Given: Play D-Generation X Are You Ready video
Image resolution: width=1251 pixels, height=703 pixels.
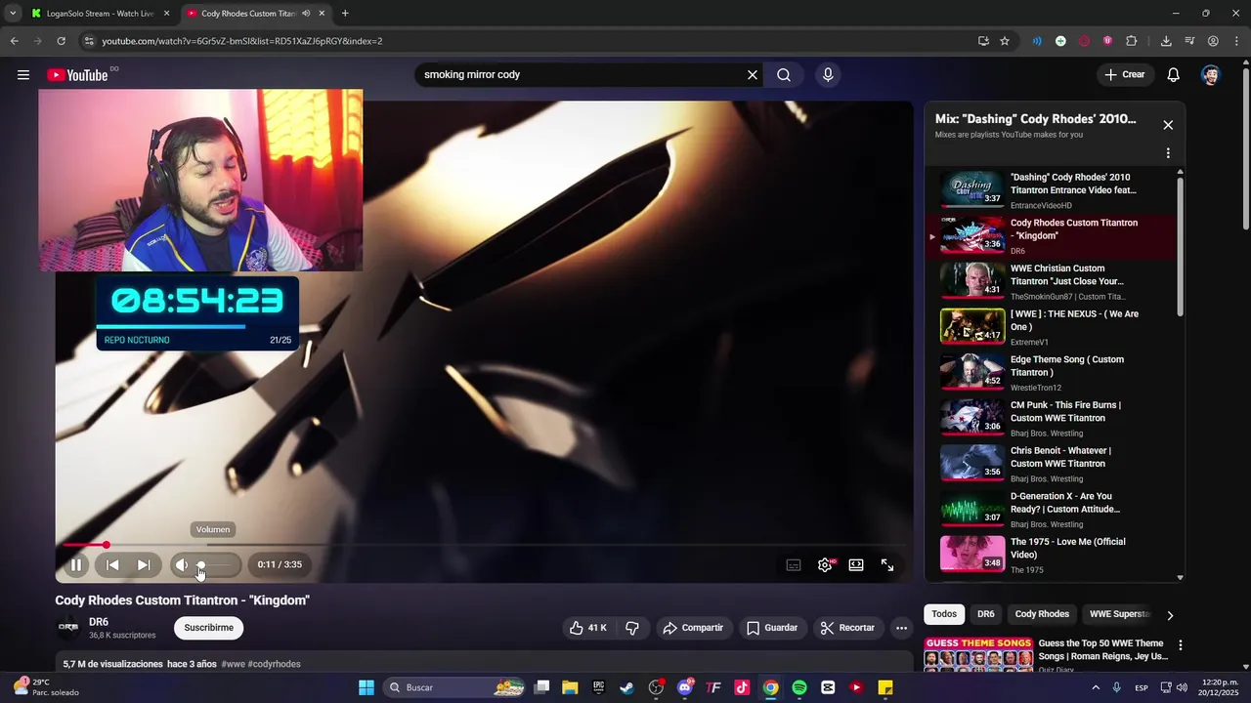Looking at the screenshot, I should 1050,510.
